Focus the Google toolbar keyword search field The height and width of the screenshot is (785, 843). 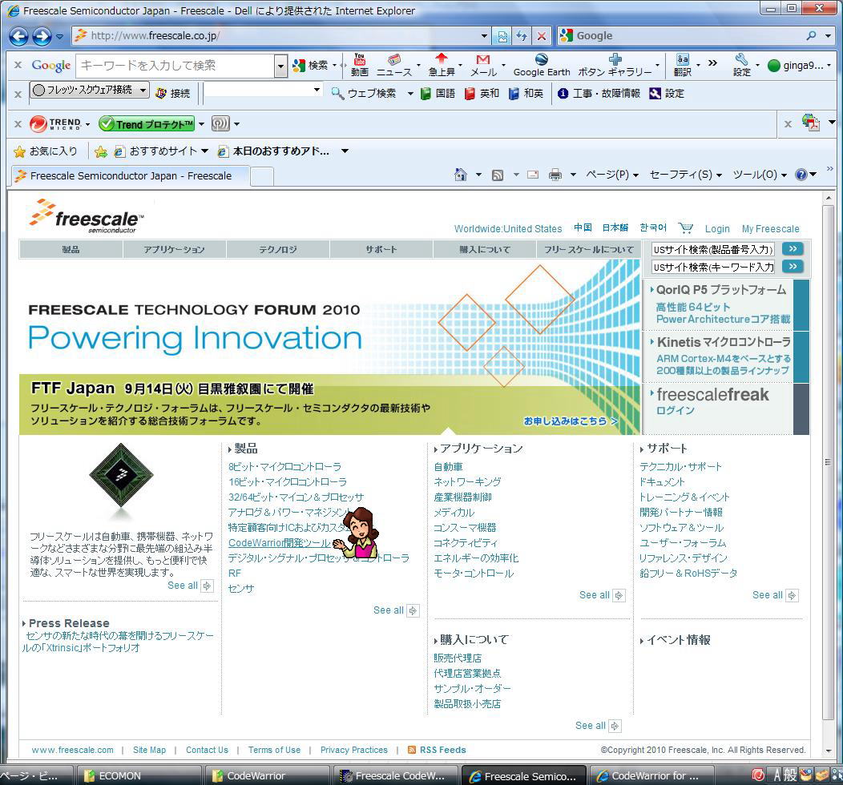tap(175, 66)
